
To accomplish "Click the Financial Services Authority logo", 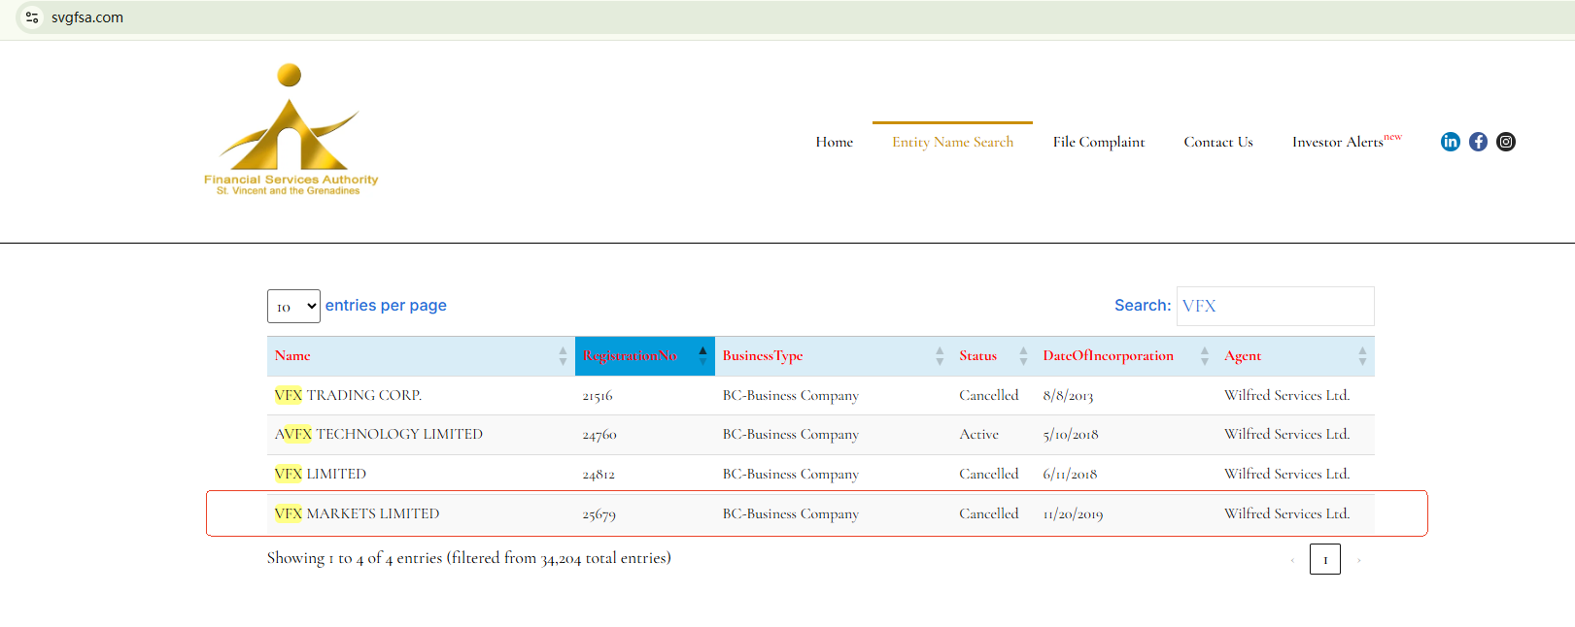I will coord(291,130).
